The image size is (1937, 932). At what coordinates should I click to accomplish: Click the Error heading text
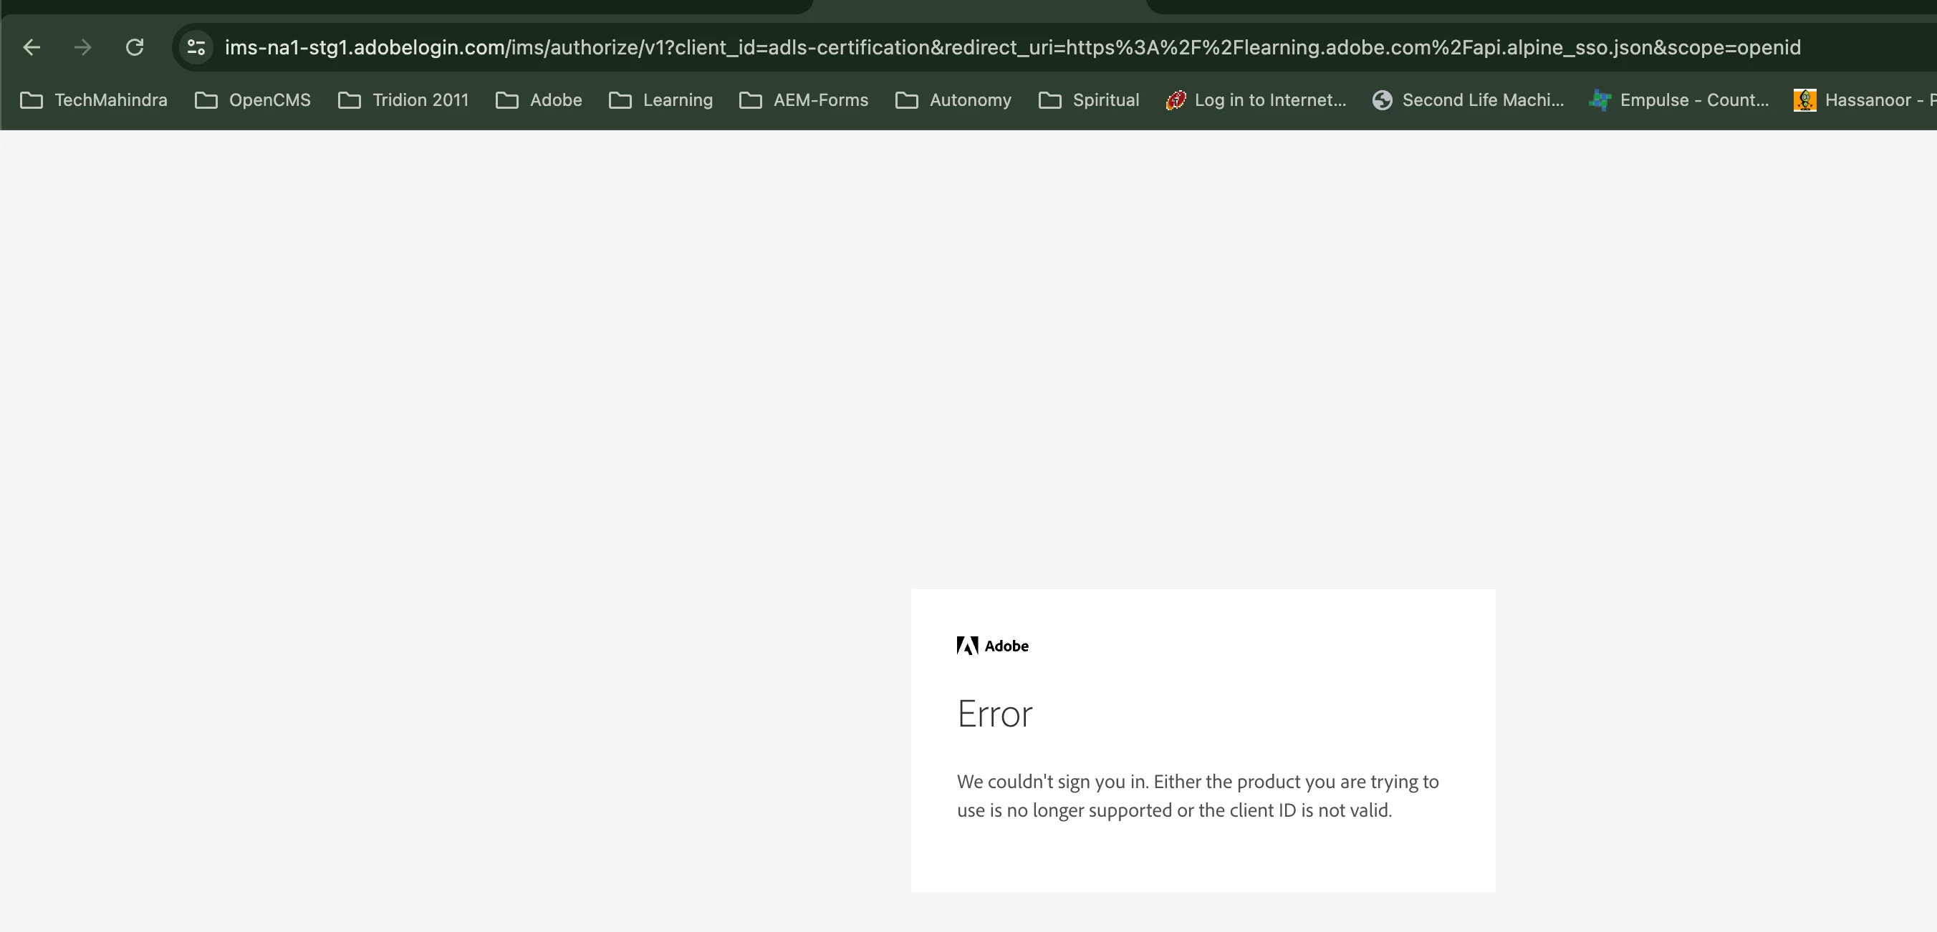(x=995, y=713)
